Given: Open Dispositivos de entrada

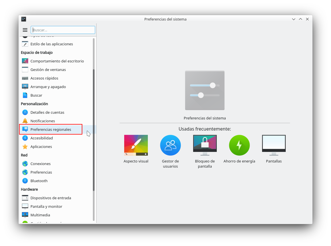Looking at the screenshot, I should click(51, 198).
